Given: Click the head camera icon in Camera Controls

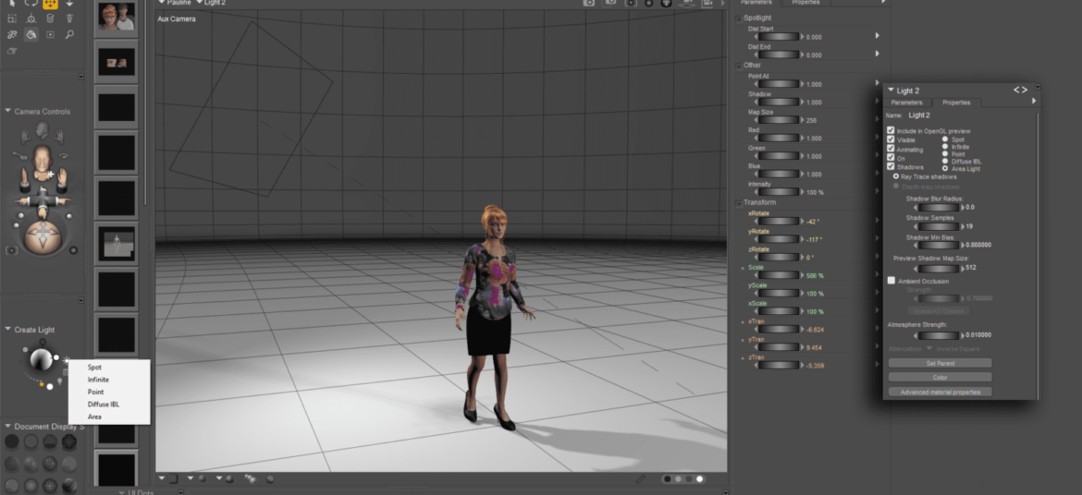Looking at the screenshot, I should (43, 129).
